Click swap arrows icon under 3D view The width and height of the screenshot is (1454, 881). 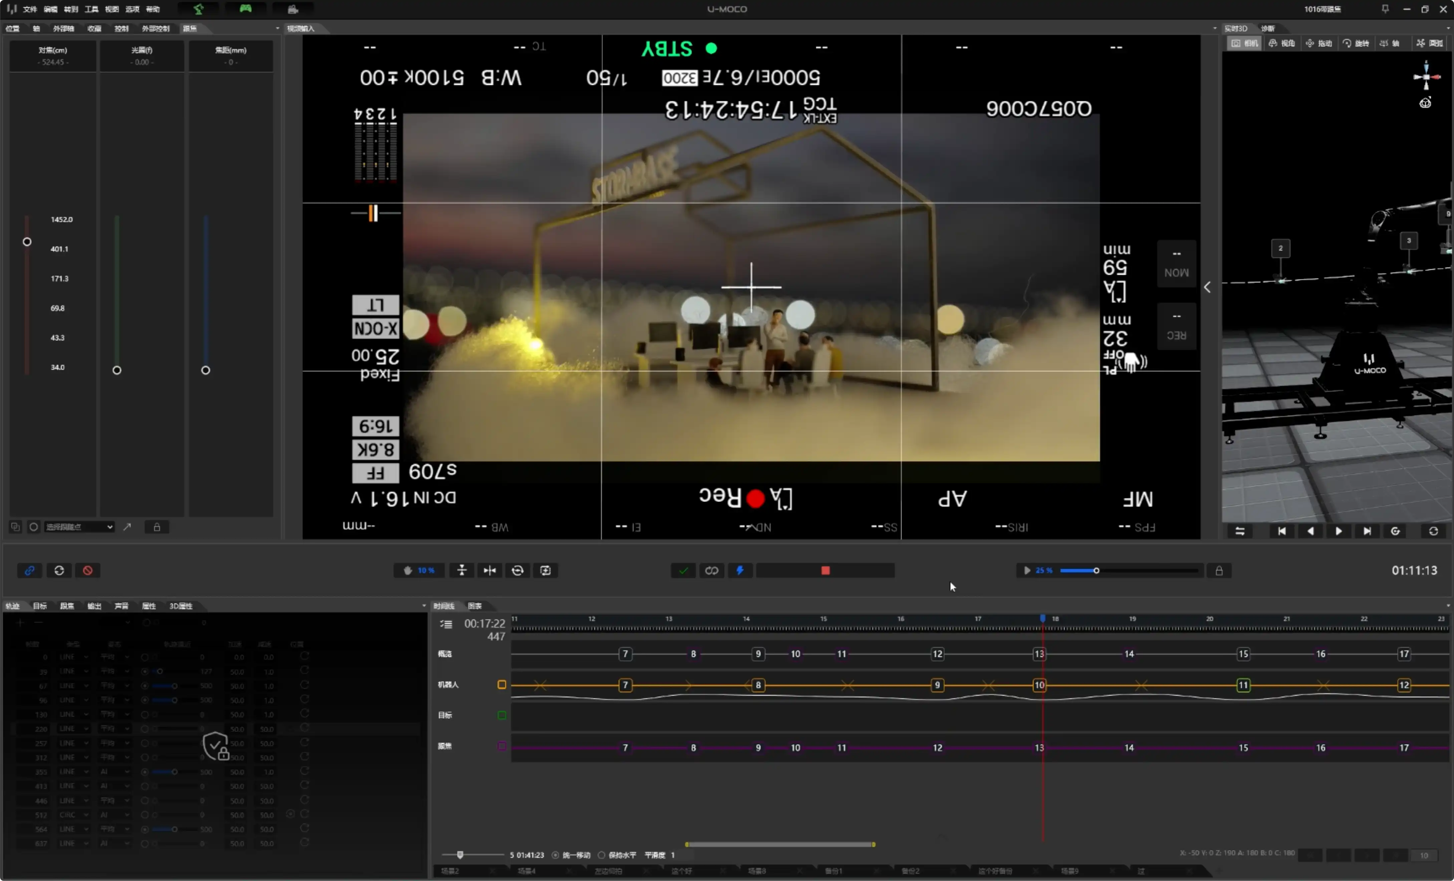[1240, 531]
